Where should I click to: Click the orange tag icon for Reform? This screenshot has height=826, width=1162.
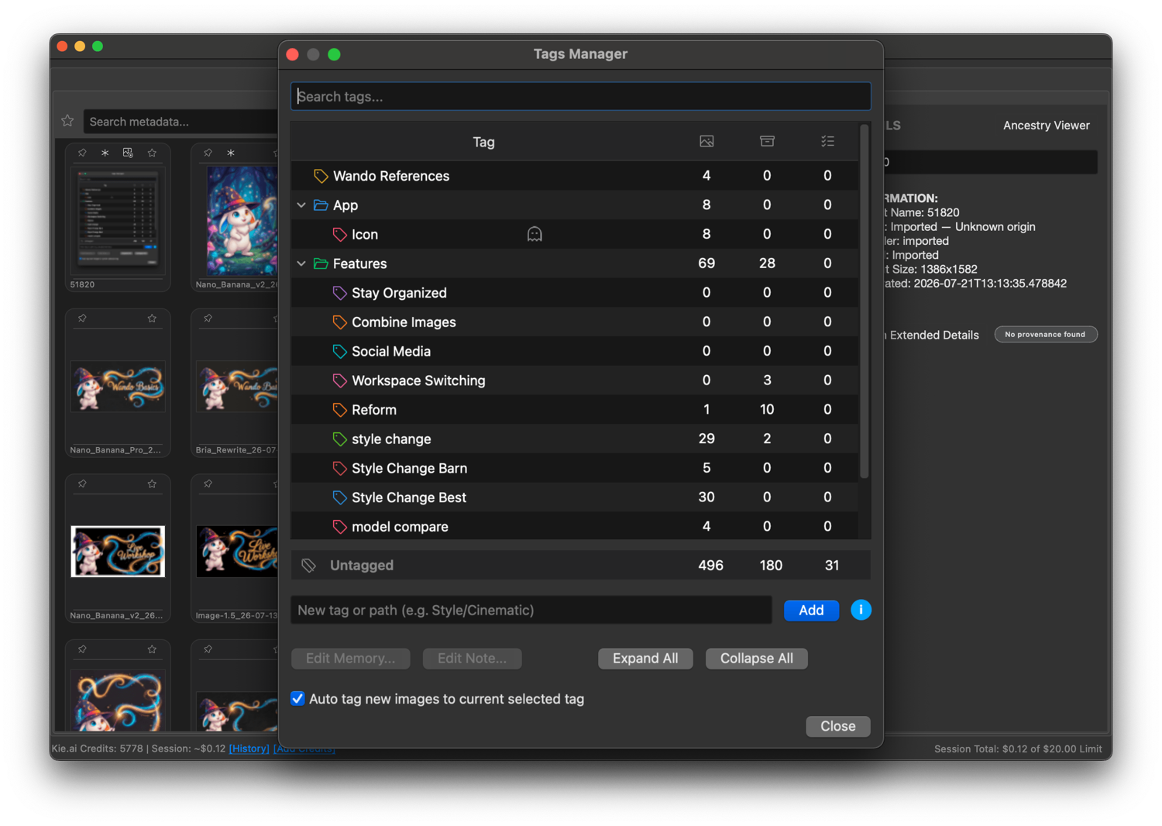(x=339, y=410)
